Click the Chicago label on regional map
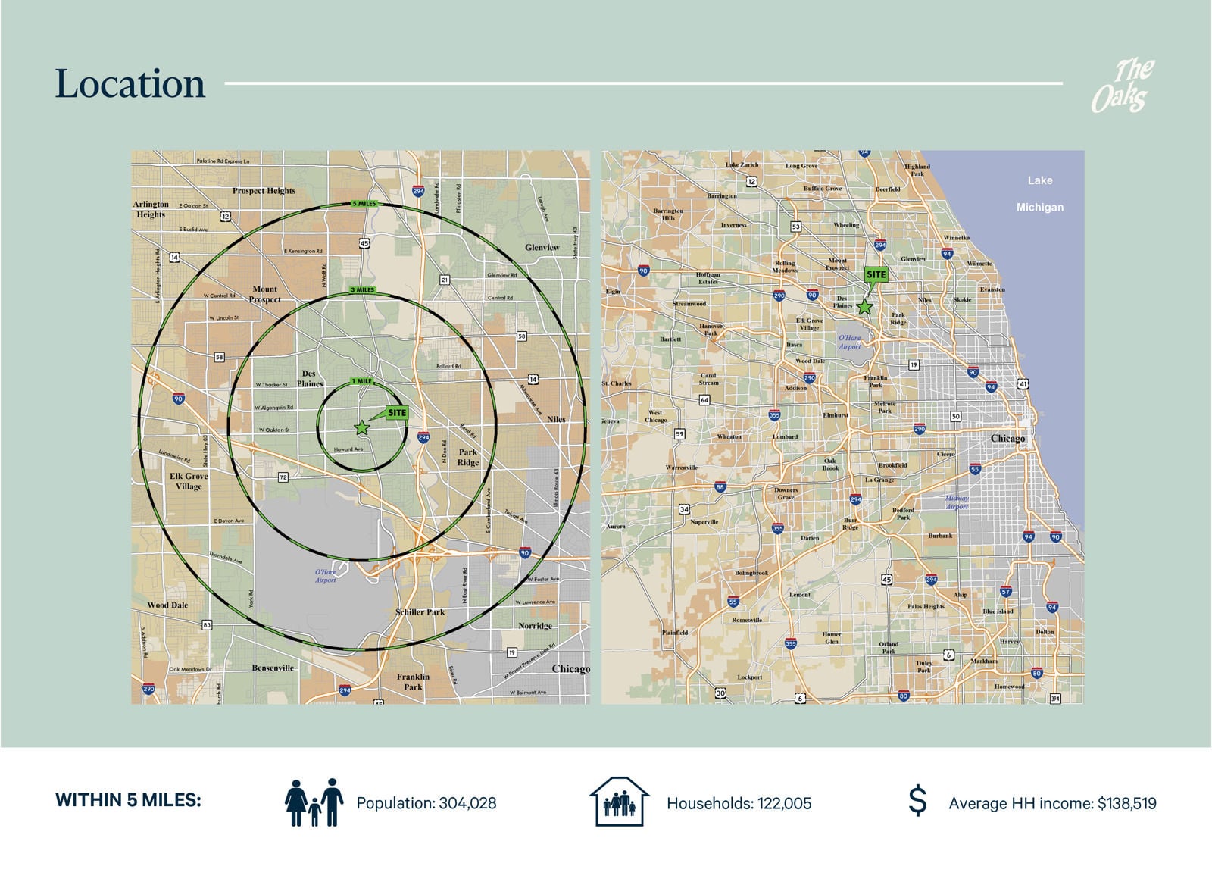The image size is (1212, 882). [x=1007, y=439]
